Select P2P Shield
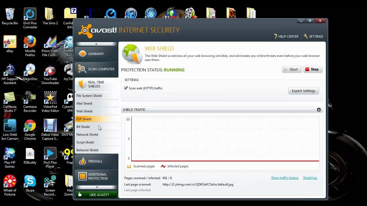This screenshot has width=367, height=206. tap(97, 119)
